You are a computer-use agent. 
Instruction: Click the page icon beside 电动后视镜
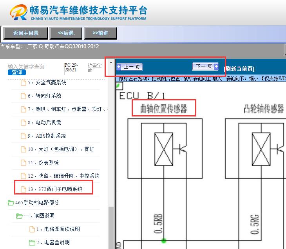(x=24, y=122)
